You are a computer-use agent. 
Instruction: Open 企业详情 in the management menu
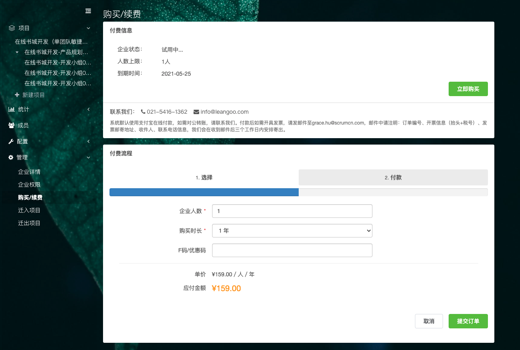pos(29,172)
